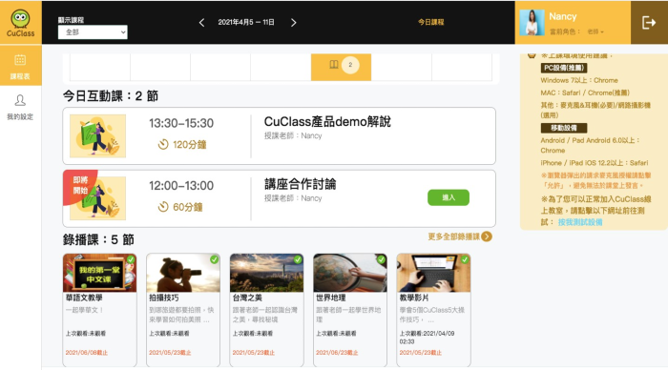
Task: Click the 13:30–15:30 time text
Action: point(181,123)
